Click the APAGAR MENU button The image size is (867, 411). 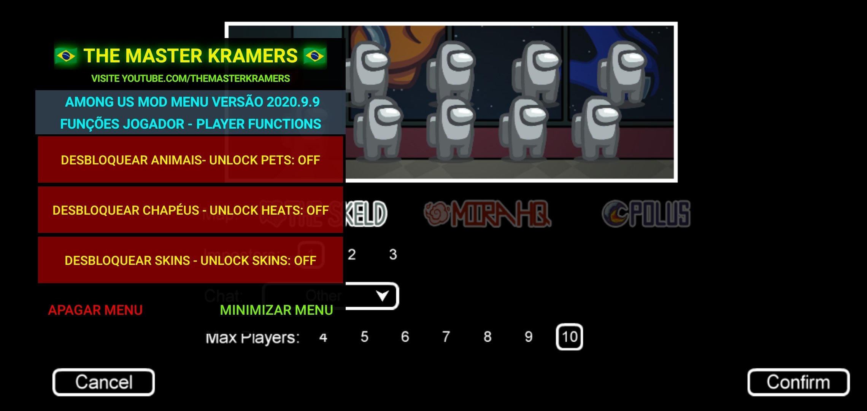[97, 309]
